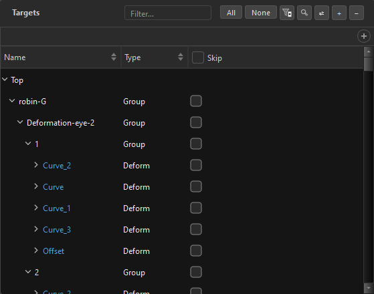Screen dimensions: 374x294
Task: Open the search magnifier tool
Action: pyautogui.click(x=304, y=13)
